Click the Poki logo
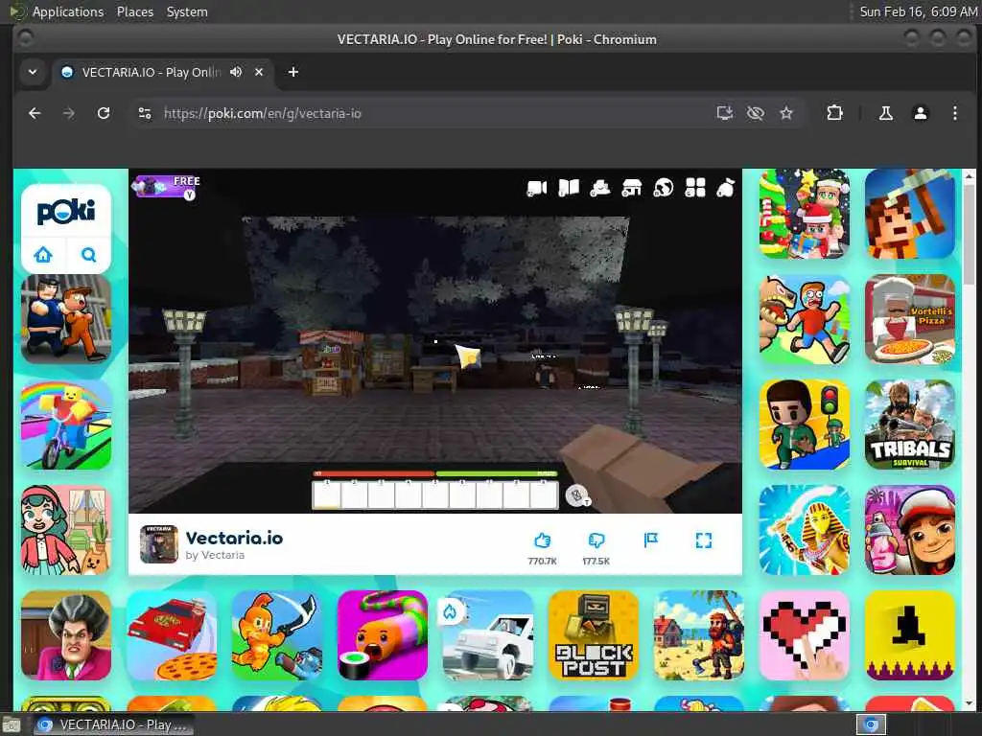Screen dimensions: 982x736 [66, 212]
